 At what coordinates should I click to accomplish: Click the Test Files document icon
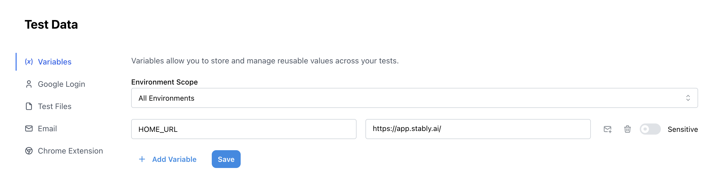(29, 106)
